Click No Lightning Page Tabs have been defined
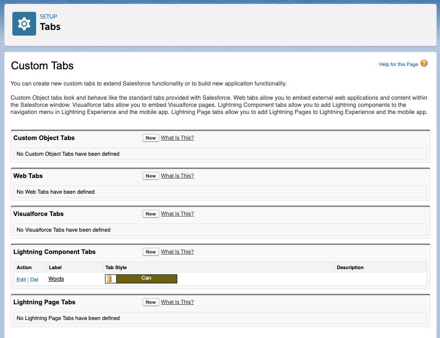Image resolution: width=440 pixels, height=338 pixels. (x=68, y=318)
